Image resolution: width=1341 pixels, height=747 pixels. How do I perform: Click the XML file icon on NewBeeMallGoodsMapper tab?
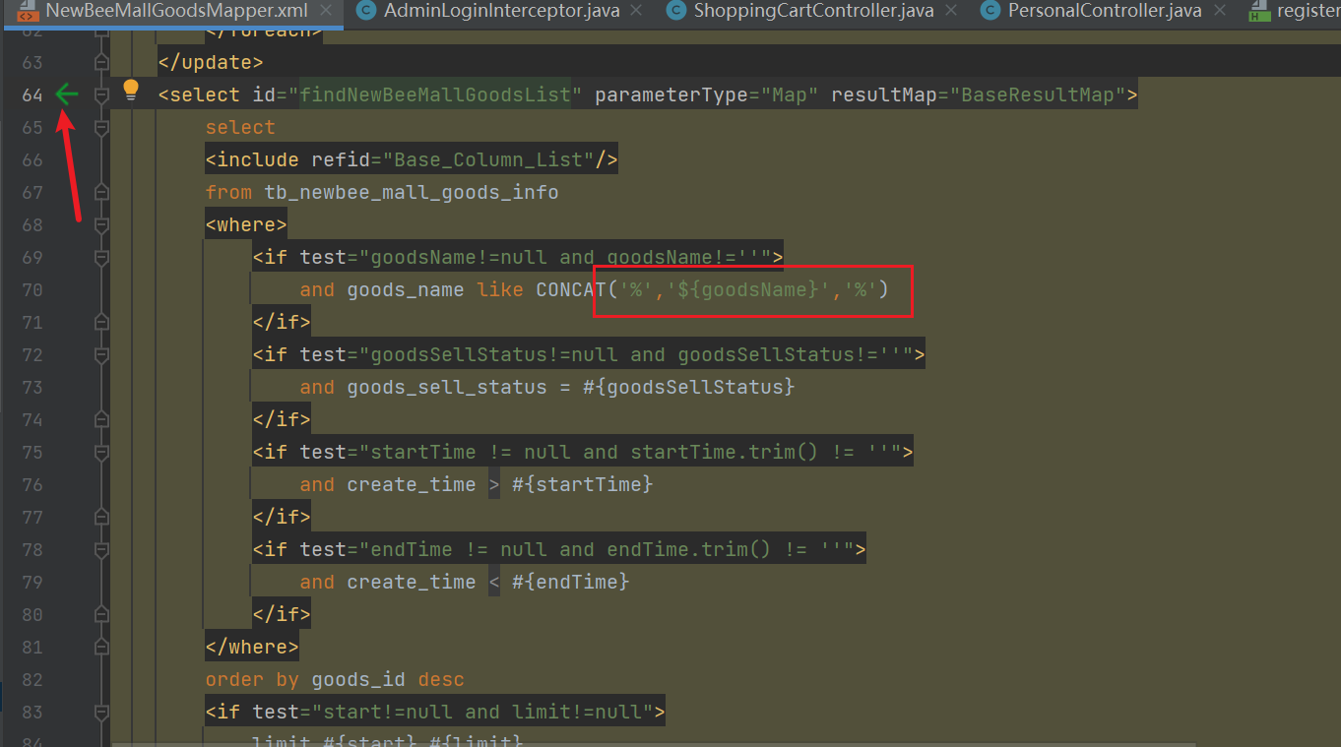tap(29, 12)
